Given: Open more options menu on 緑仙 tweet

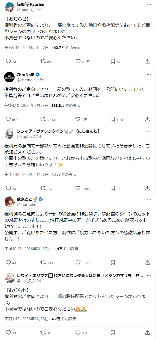Looking at the screenshot, I should point(149,5).
